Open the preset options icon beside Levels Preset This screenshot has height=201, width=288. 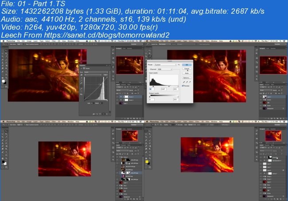click(x=179, y=65)
